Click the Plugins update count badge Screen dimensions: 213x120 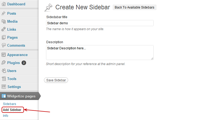pos(24,63)
